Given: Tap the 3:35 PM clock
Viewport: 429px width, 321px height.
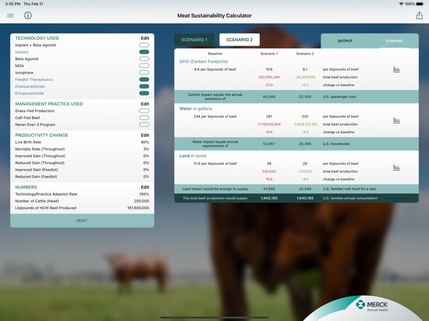Looking at the screenshot, I should tap(13, 4).
